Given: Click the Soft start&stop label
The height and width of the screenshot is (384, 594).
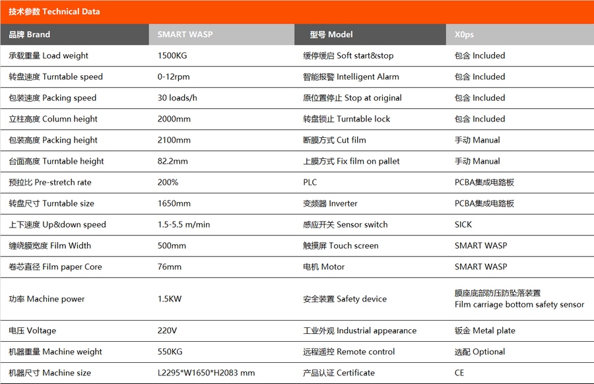Looking at the screenshot, I should [348, 55].
